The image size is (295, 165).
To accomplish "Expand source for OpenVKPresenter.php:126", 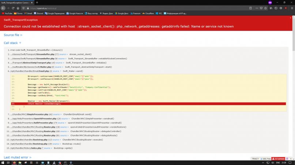I will [x=65, y=118].
